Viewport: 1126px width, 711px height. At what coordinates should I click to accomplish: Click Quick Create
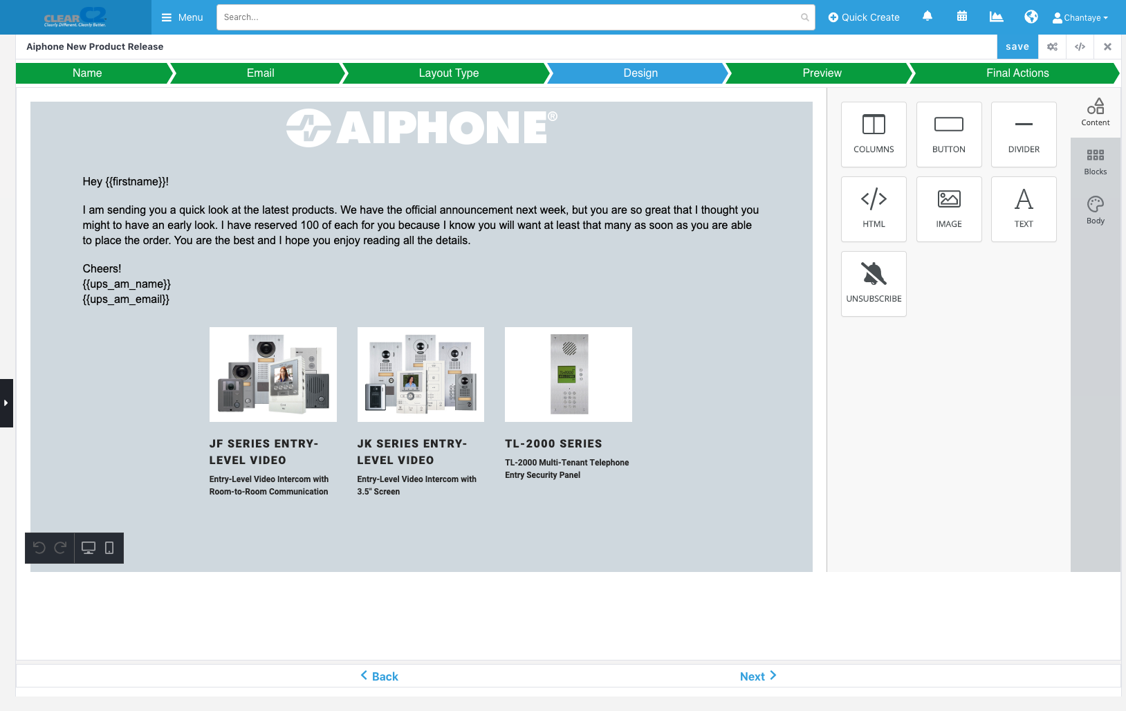(864, 17)
